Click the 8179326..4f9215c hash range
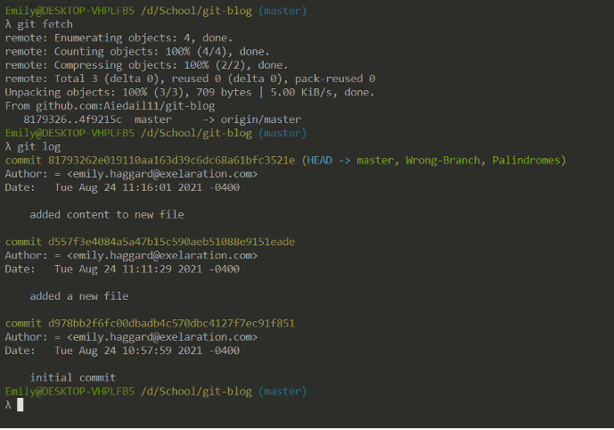The image size is (614, 430). tap(73, 120)
